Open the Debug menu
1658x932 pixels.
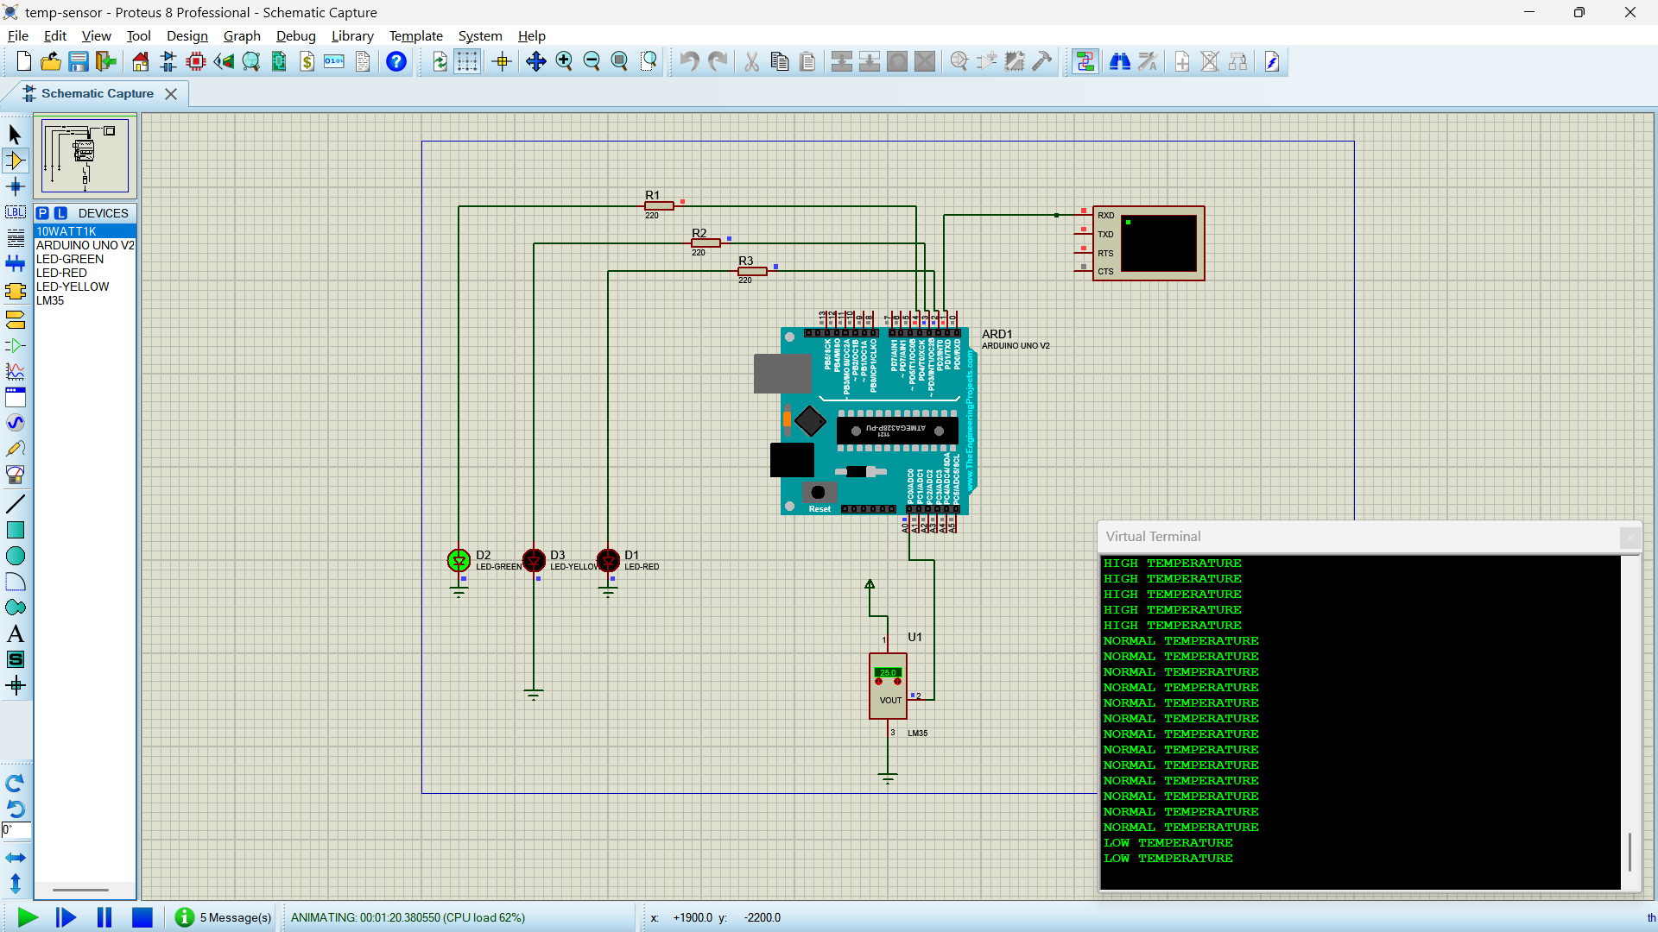pyautogui.click(x=295, y=35)
